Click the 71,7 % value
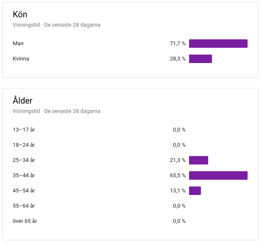The height and width of the screenshot is (244, 262). 178,44
